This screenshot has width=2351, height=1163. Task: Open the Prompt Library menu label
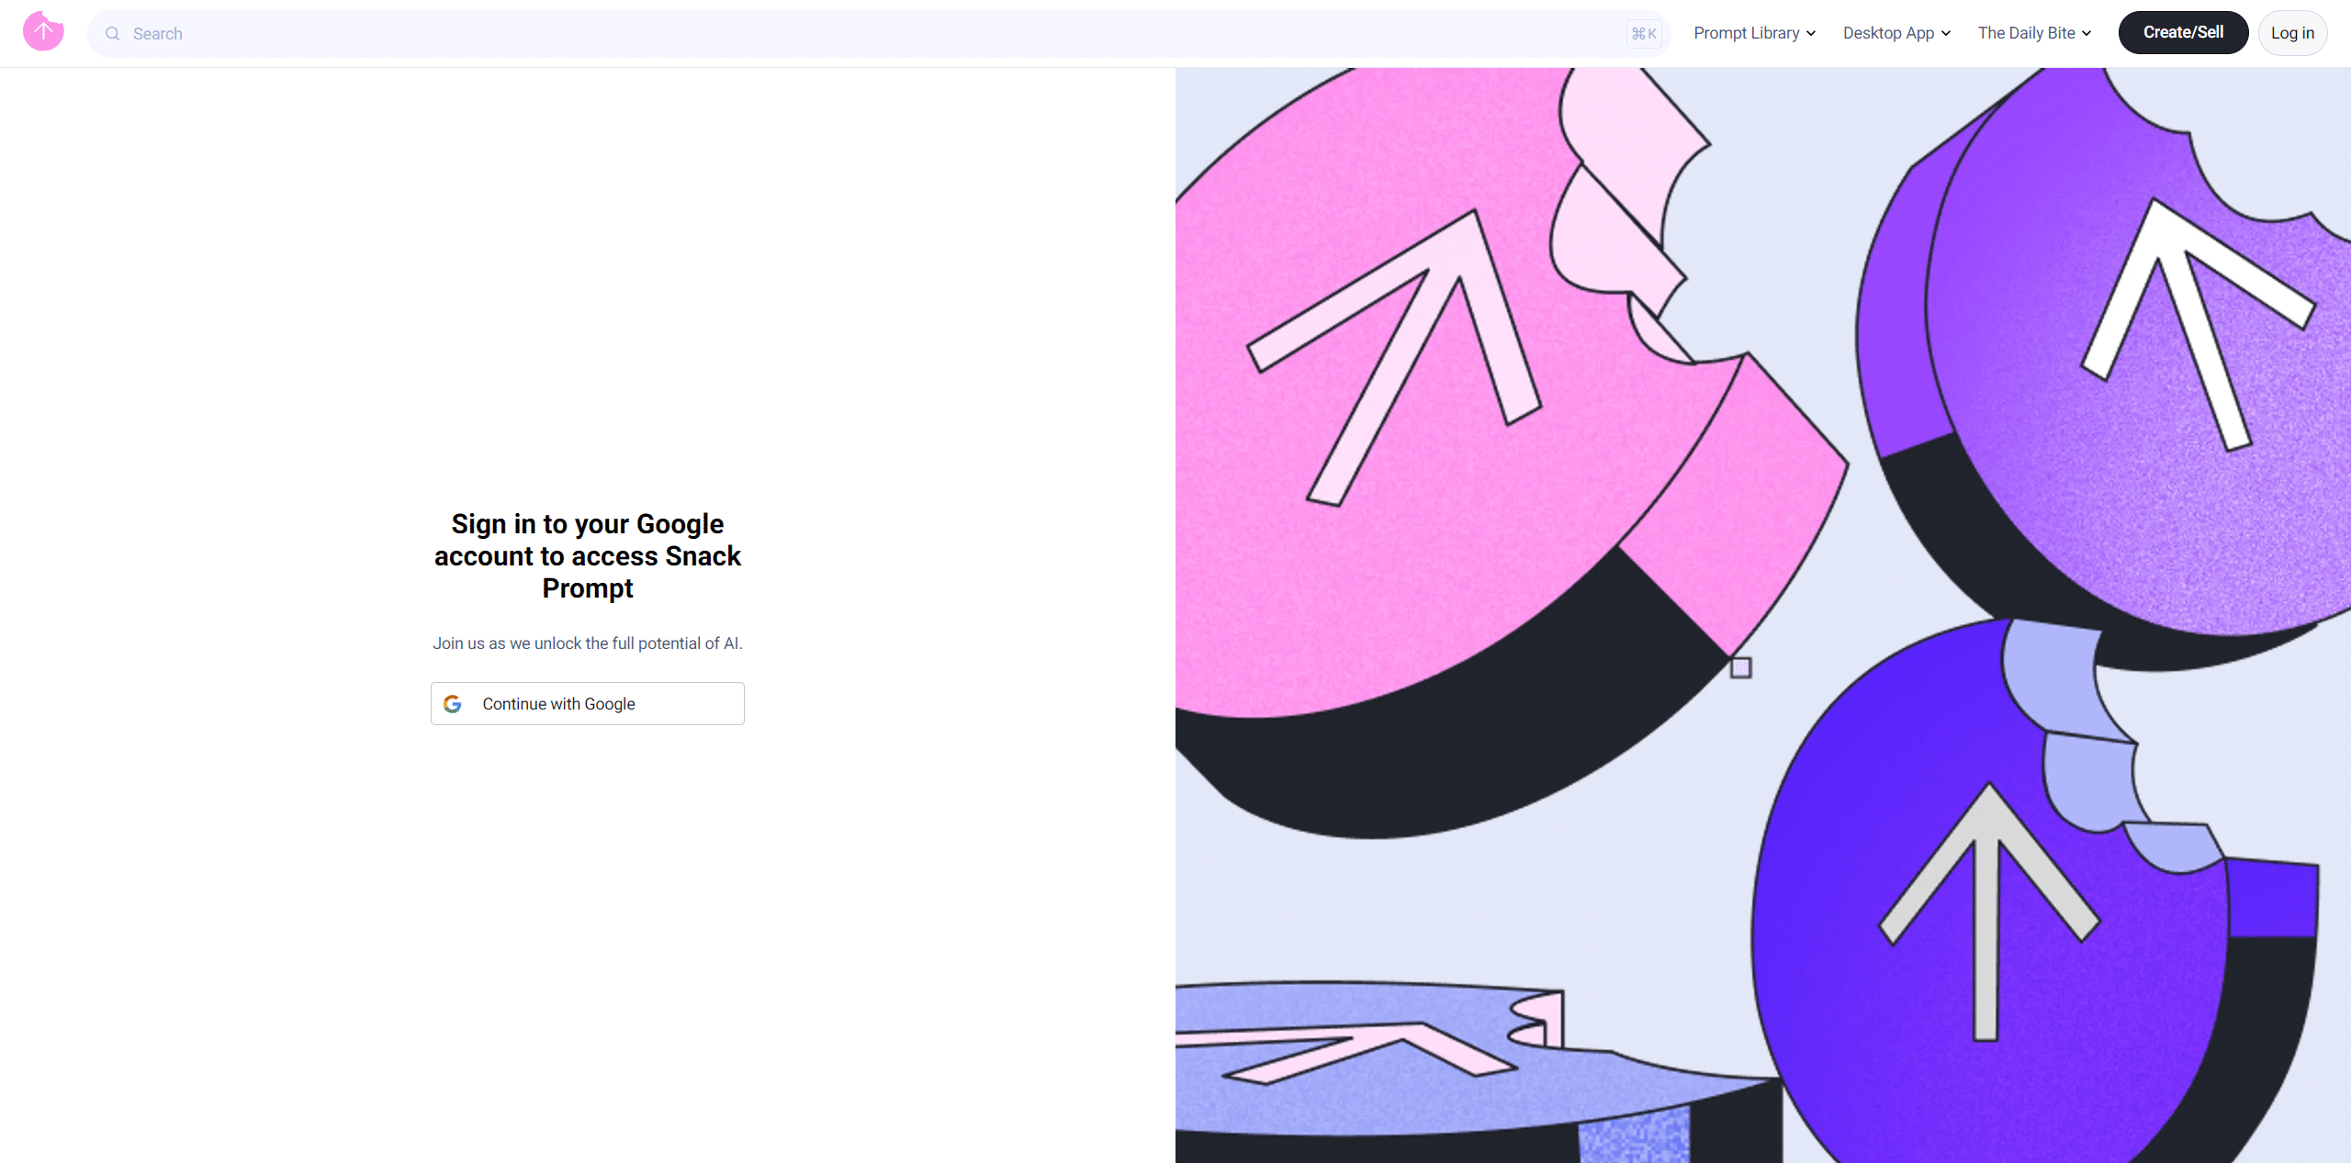click(x=1747, y=33)
